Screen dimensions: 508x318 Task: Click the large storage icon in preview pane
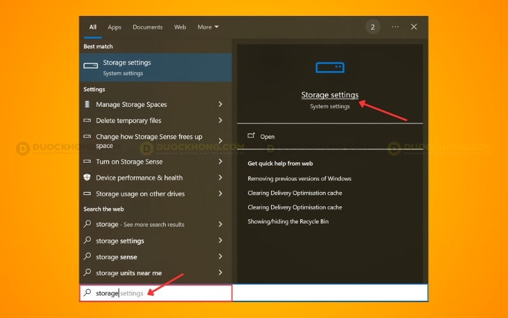330,67
